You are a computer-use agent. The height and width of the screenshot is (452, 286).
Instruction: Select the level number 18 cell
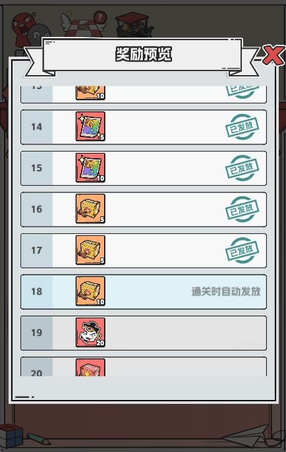pyautogui.click(x=37, y=292)
